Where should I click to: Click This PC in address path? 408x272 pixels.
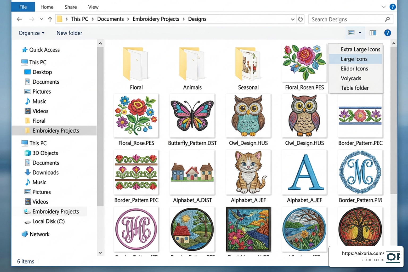[x=80, y=19]
